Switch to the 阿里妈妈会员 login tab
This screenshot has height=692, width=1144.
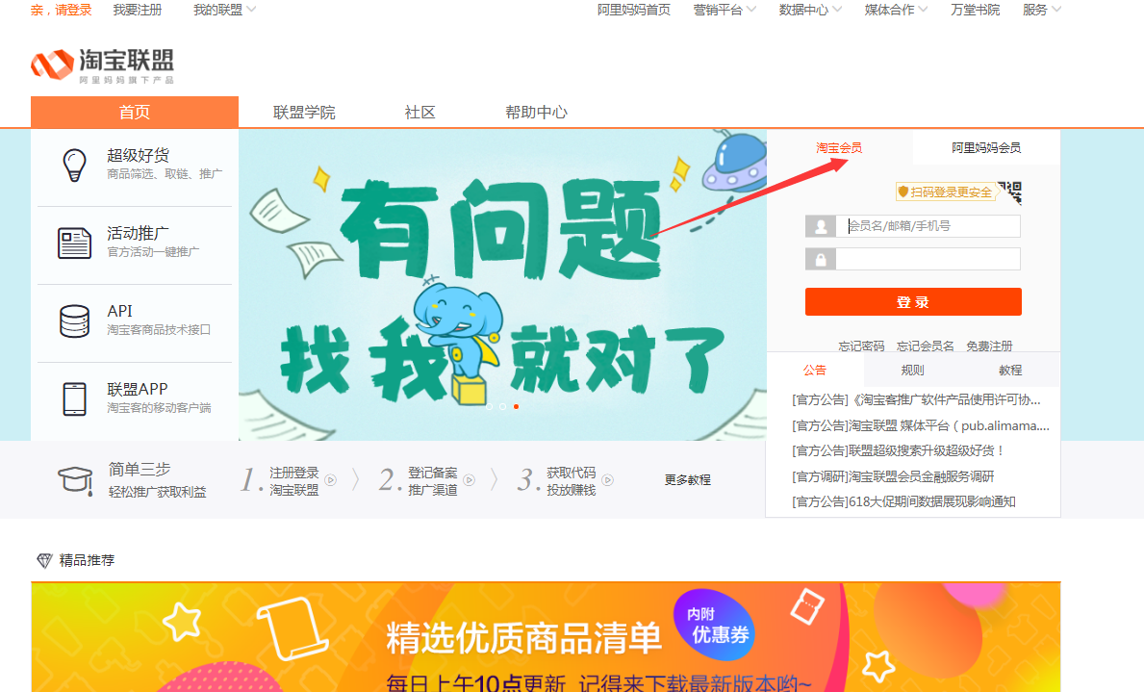985,147
